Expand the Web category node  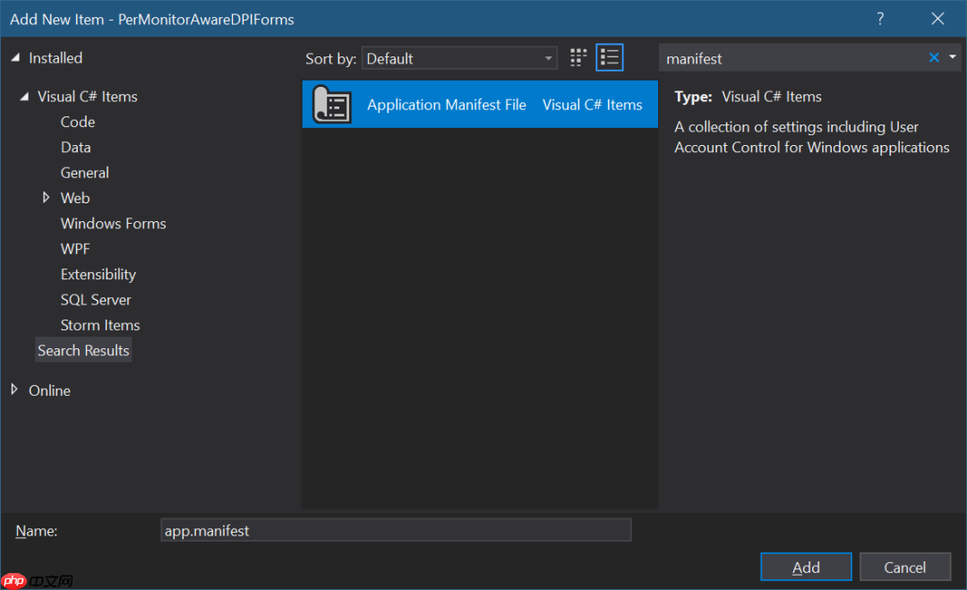pos(46,197)
